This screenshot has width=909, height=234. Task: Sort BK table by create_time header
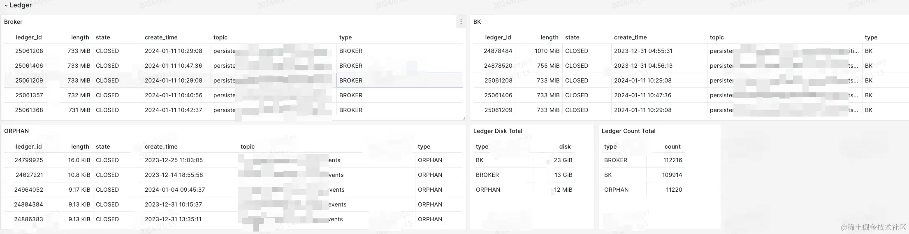click(631, 37)
